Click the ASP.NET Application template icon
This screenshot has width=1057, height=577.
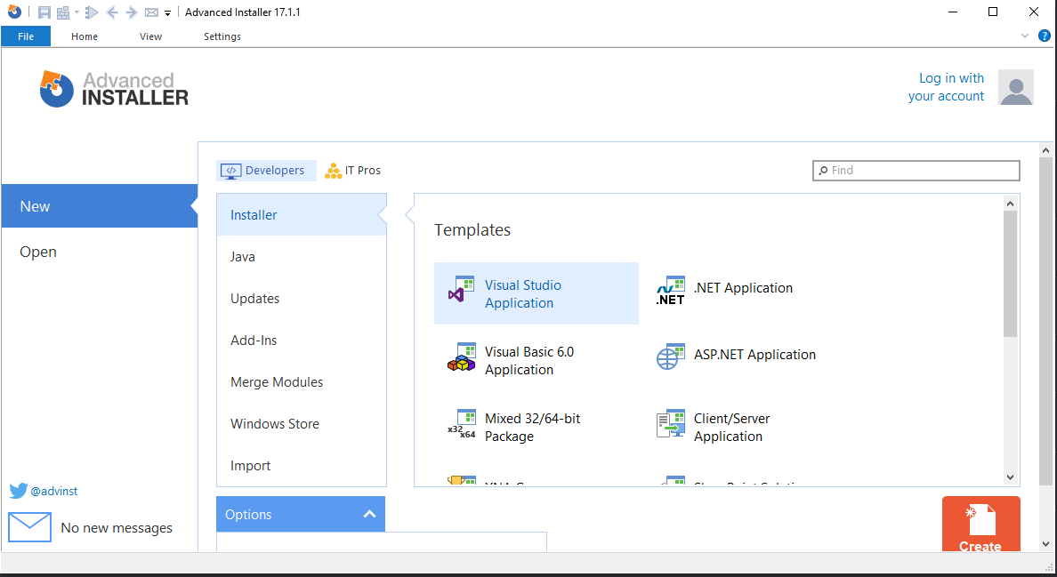[671, 357]
